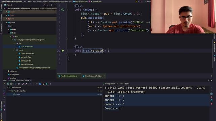The width and height of the screenshot is (216, 121).
Task: Collapse the spring-webflux-playground root node
Action: click(4, 8)
